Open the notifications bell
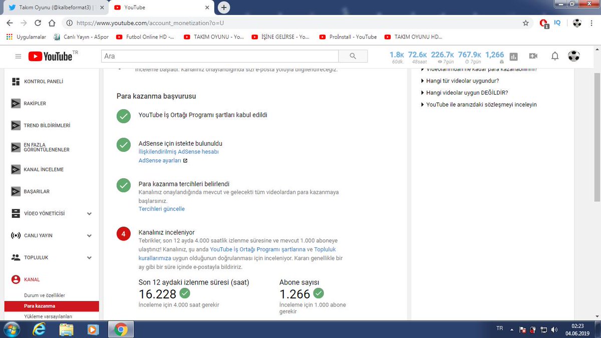This screenshot has height=338, width=601. click(x=555, y=56)
